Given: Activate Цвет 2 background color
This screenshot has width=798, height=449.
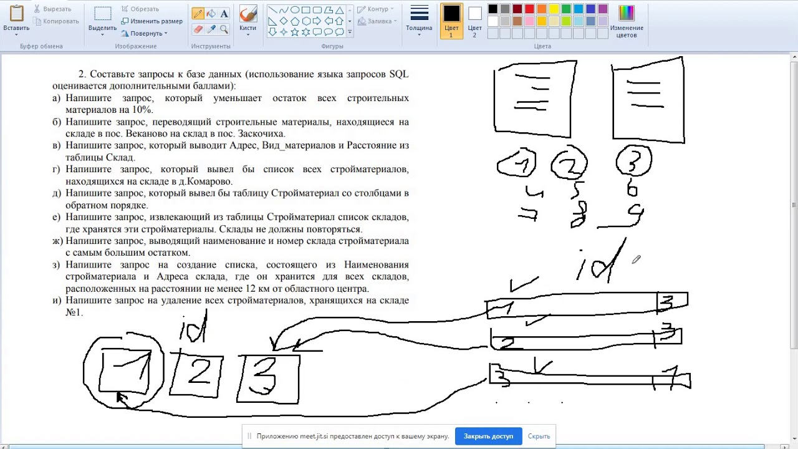Looking at the screenshot, I should [x=475, y=21].
